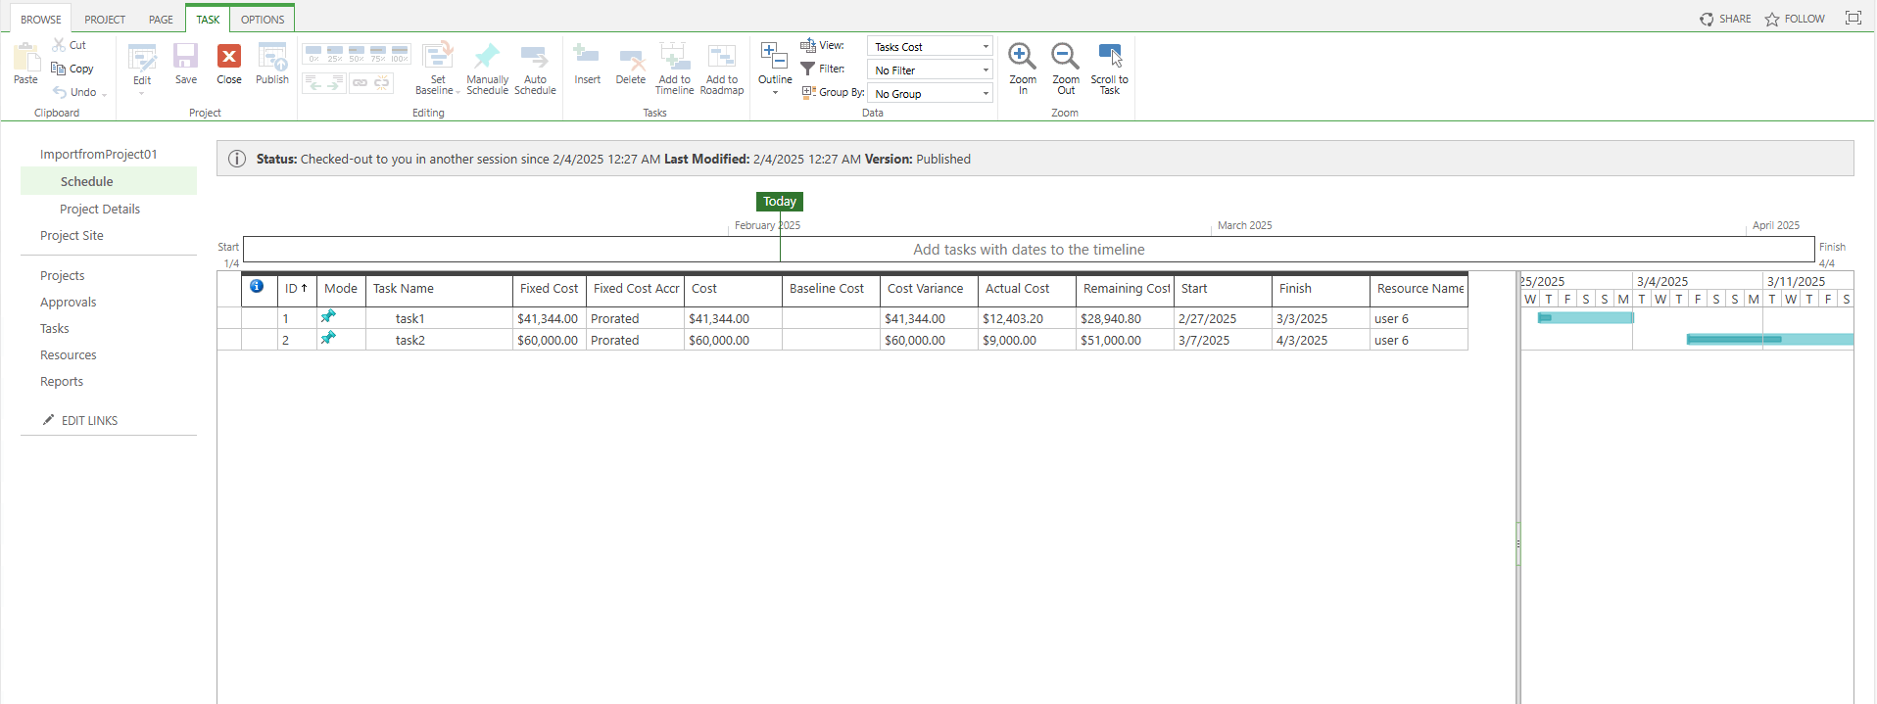Click the Today timeline marker
Screen dimensions: 1877x704
[x=780, y=202]
